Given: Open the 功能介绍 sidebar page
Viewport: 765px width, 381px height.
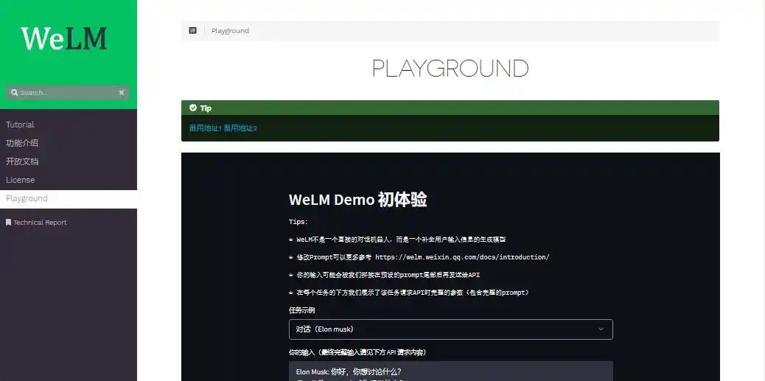Looking at the screenshot, I should coord(22,143).
